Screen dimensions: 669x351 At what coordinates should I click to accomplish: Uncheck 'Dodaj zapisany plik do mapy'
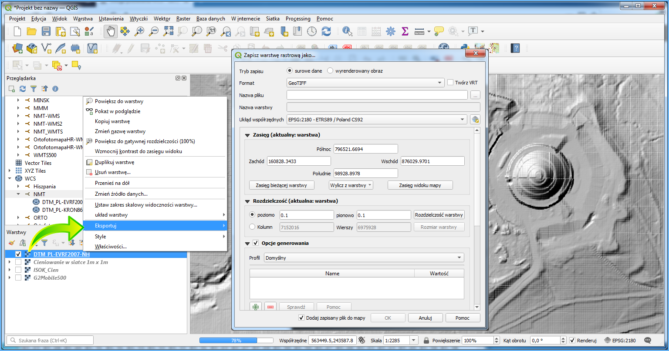[x=301, y=318]
